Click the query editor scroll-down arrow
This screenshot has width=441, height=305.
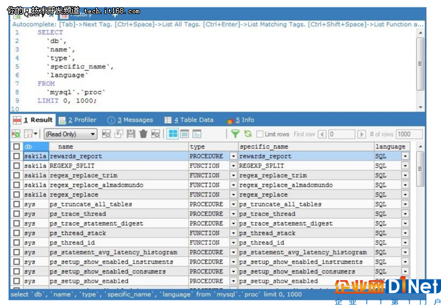pyautogui.click(x=420, y=107)
